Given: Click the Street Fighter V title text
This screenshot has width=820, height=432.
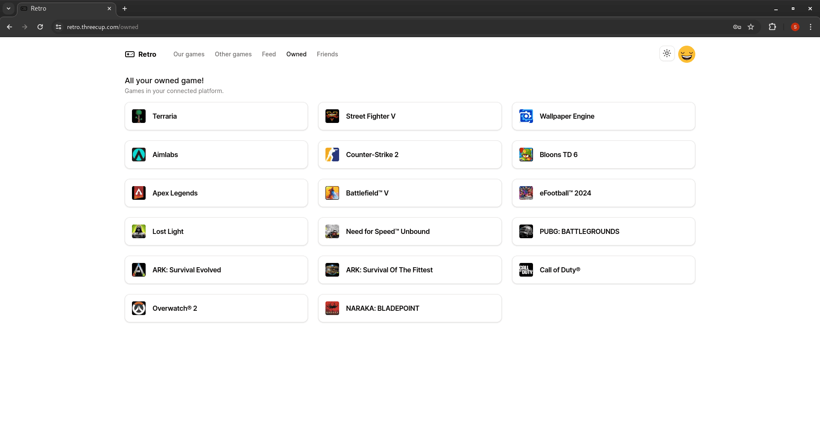Looking at the screenshot, I should (x=371, y=116).
